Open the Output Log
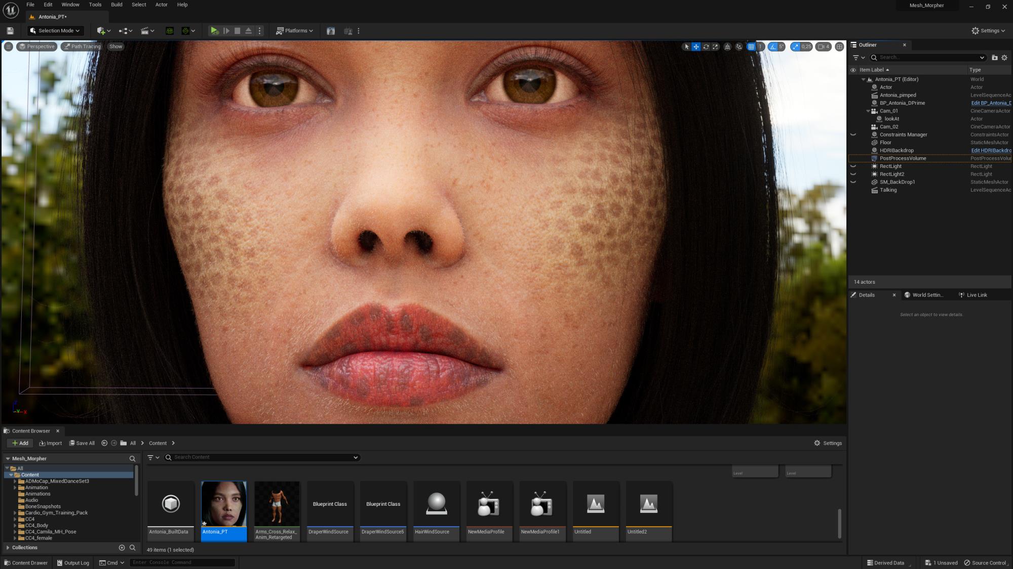The width and height of the screenshot is (1013, 569). click(73, 563)
